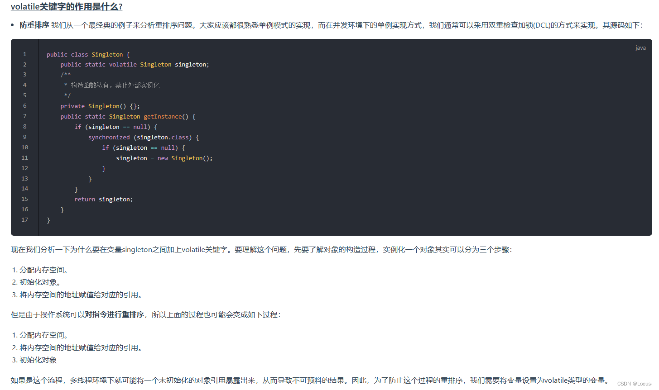Click code line 'public class Singleton {'
659x390 pixels.
pyautogui.click(x=88, y=54)
